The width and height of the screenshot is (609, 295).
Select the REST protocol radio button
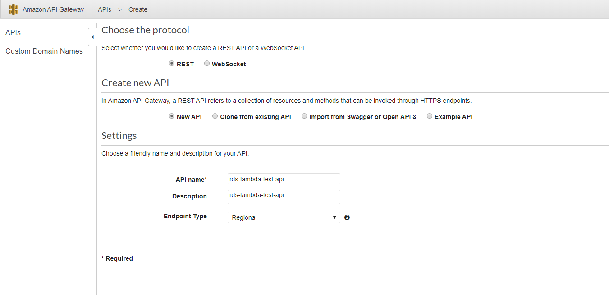172,64
